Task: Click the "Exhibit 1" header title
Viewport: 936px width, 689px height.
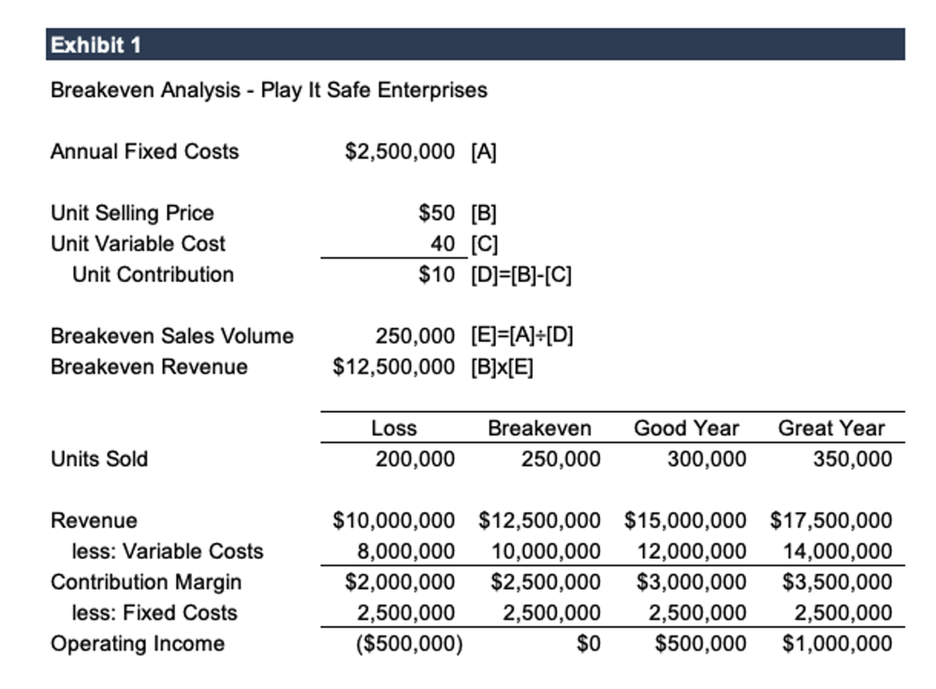Action: pyautogui.click(x=96, y=45)
